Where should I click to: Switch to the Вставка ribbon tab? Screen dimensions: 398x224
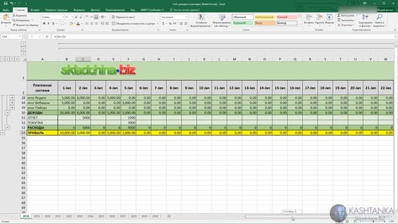pyautogui.click(x=35, y=10)
